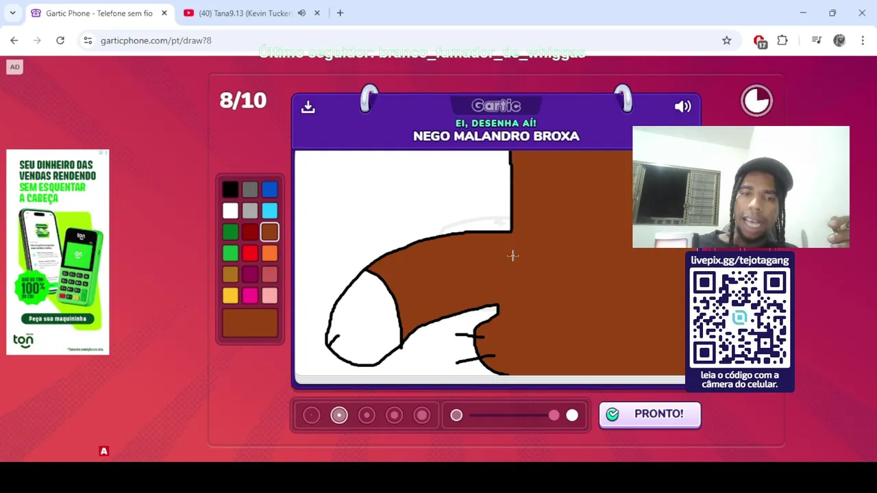The height and width of the screenshot is (493, 877).
Task: Open the browser extensions puzzle icon
Action: click(782, 40)
